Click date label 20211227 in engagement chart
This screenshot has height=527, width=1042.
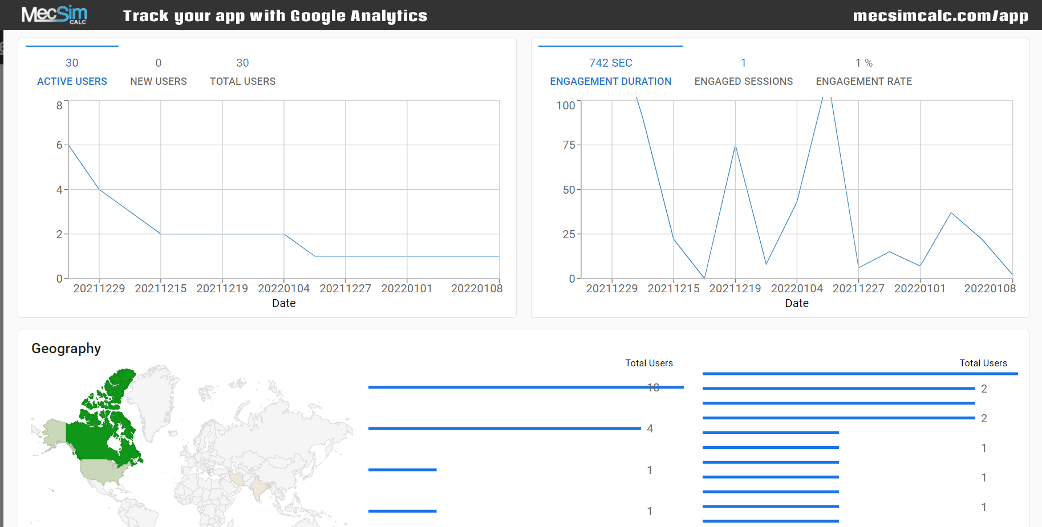click(858, 288)
